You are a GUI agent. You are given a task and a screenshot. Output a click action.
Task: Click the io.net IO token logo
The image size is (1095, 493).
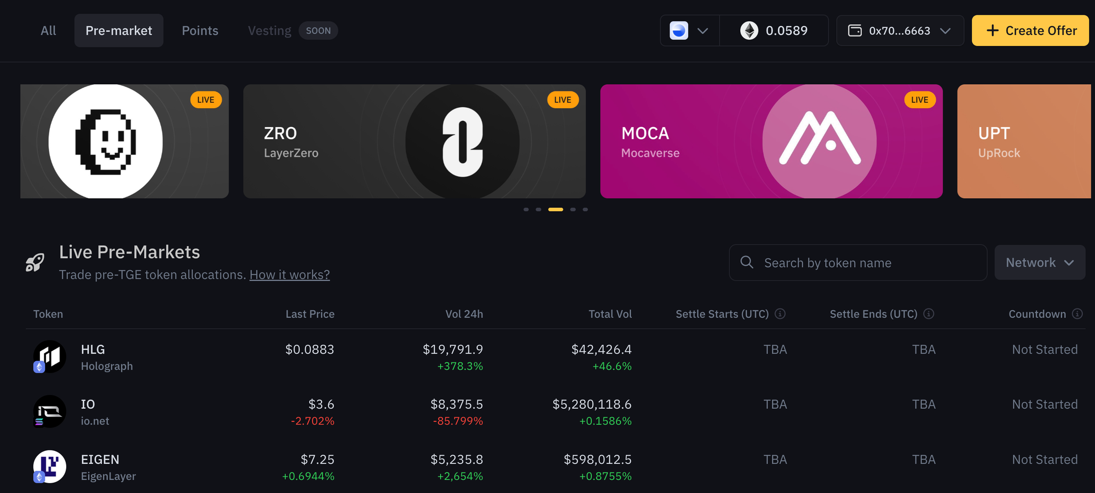click(x=49, y=411)
